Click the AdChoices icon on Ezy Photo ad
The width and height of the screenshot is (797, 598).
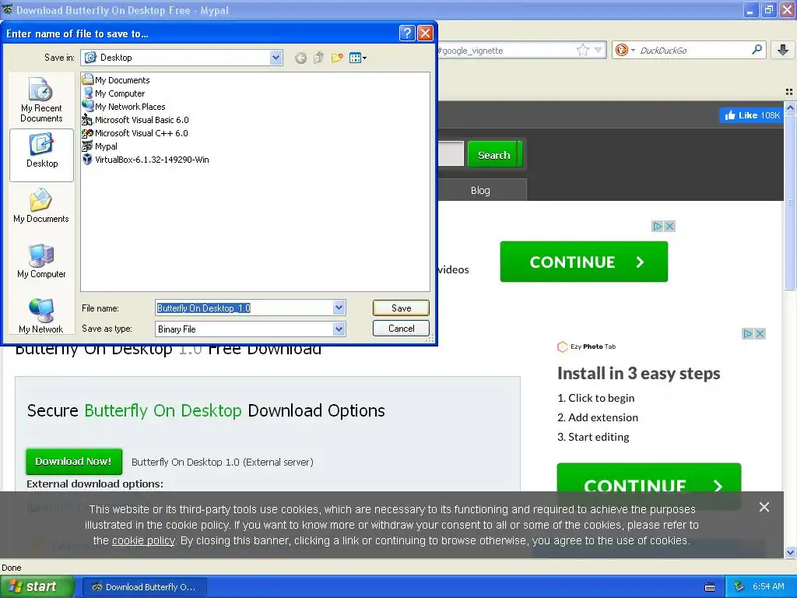[x=748, y=333]
